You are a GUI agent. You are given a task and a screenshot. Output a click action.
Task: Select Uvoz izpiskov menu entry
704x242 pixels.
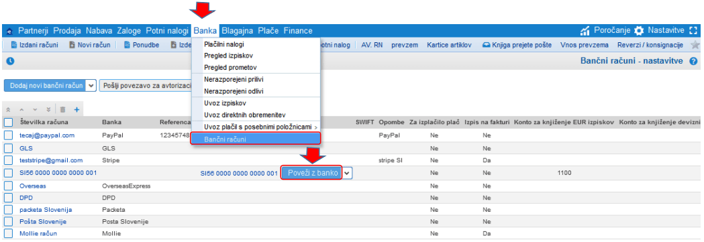point(225,103)
